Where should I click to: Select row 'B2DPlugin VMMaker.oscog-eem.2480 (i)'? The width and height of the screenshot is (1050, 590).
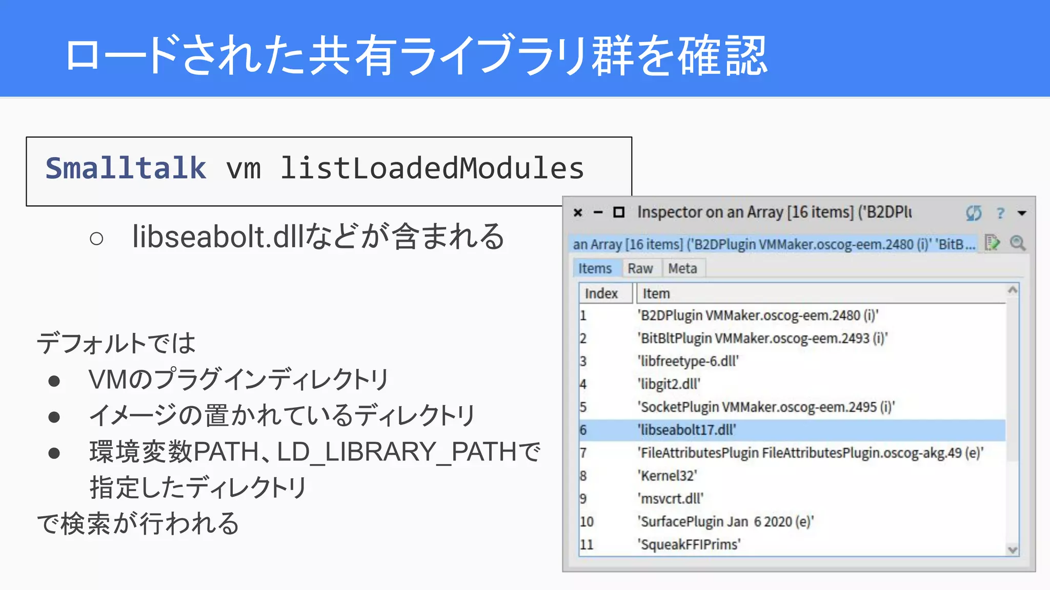(x=792, y=315)
